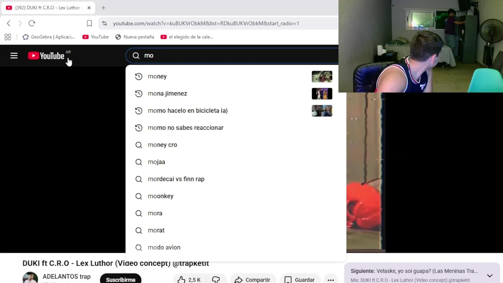Go to YouTube home via logo
The height and width of the screenshot is (283, 503).
(46, 56)
